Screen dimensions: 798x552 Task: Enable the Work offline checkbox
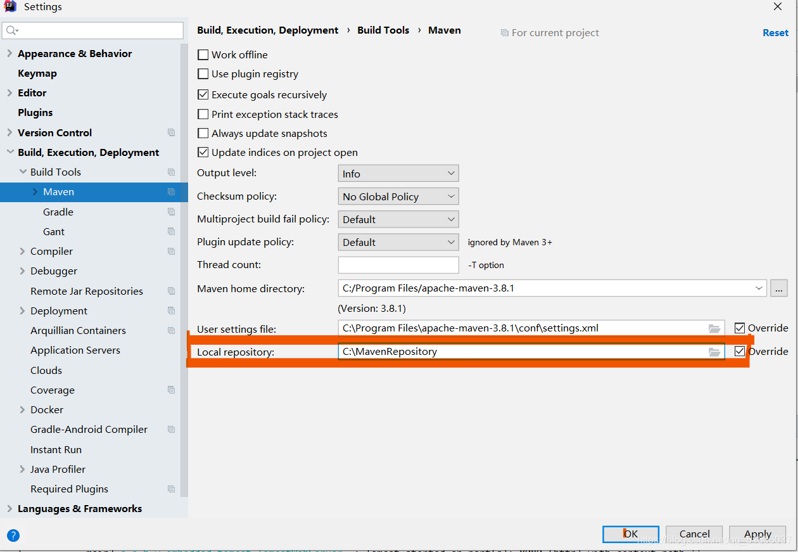[x=203, y=55]
